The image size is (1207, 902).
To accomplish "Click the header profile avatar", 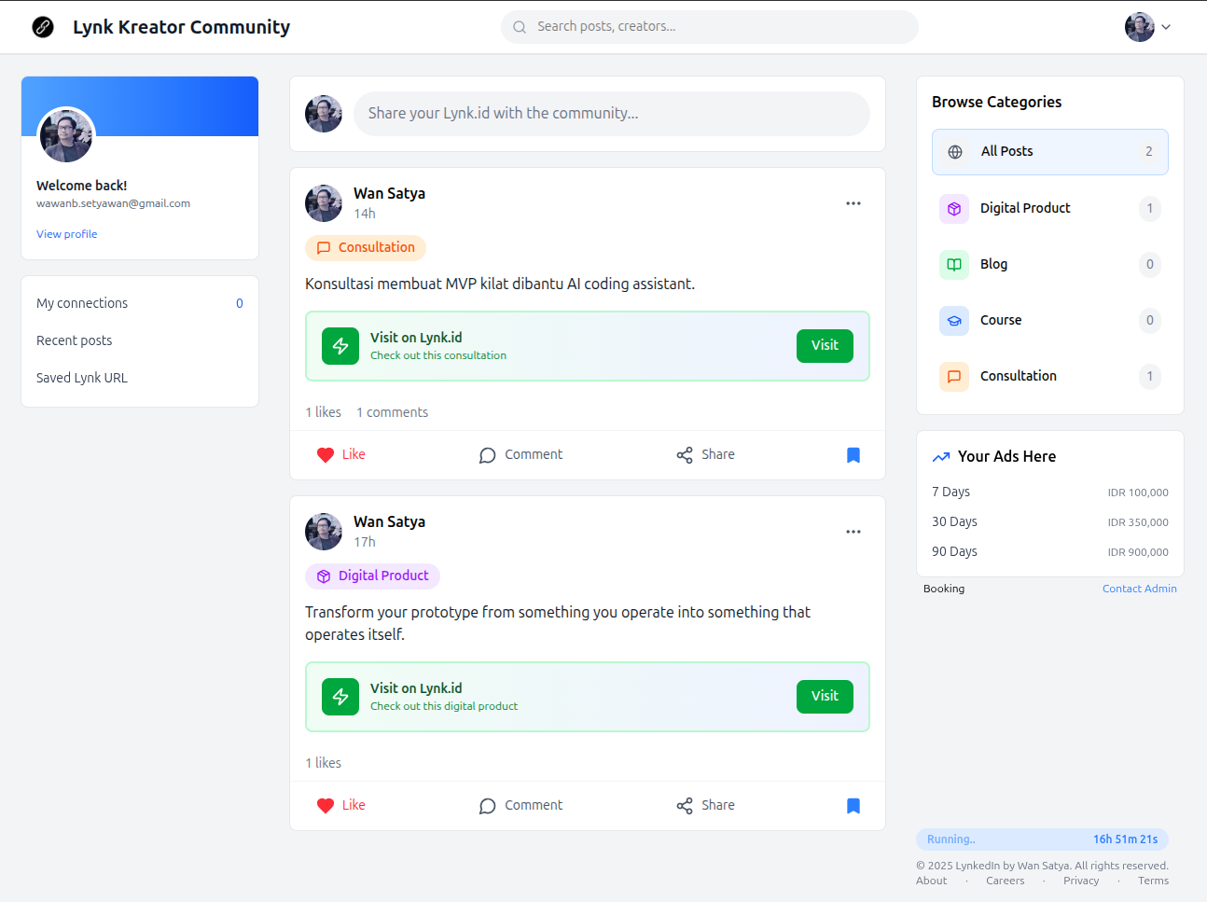I will click(x=1140, y=27).
